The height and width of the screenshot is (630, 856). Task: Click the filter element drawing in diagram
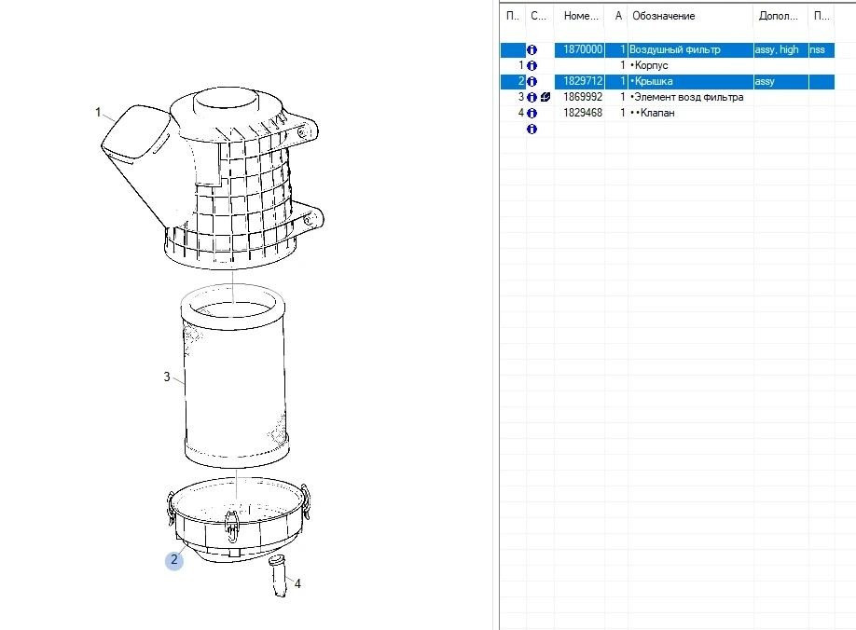[x=235, y=377]
